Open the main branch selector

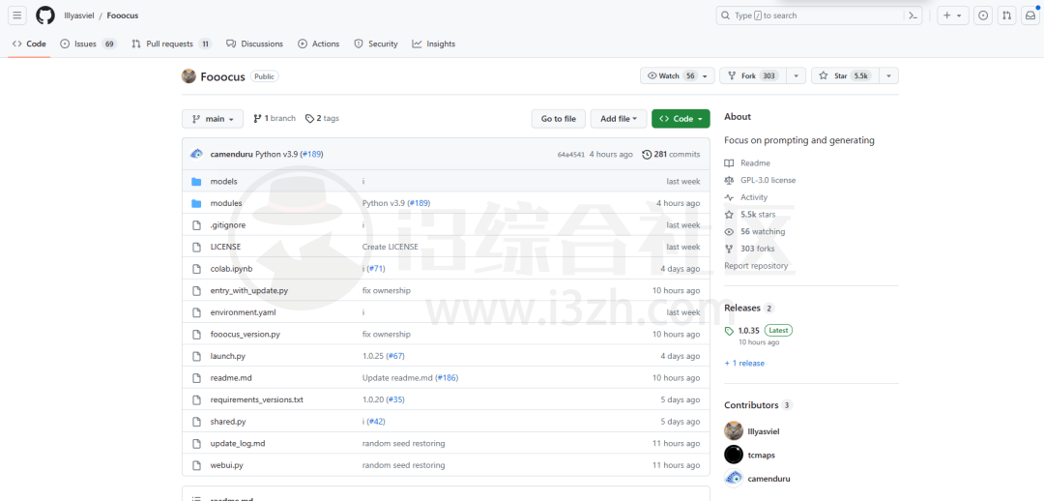pos(213,119)
